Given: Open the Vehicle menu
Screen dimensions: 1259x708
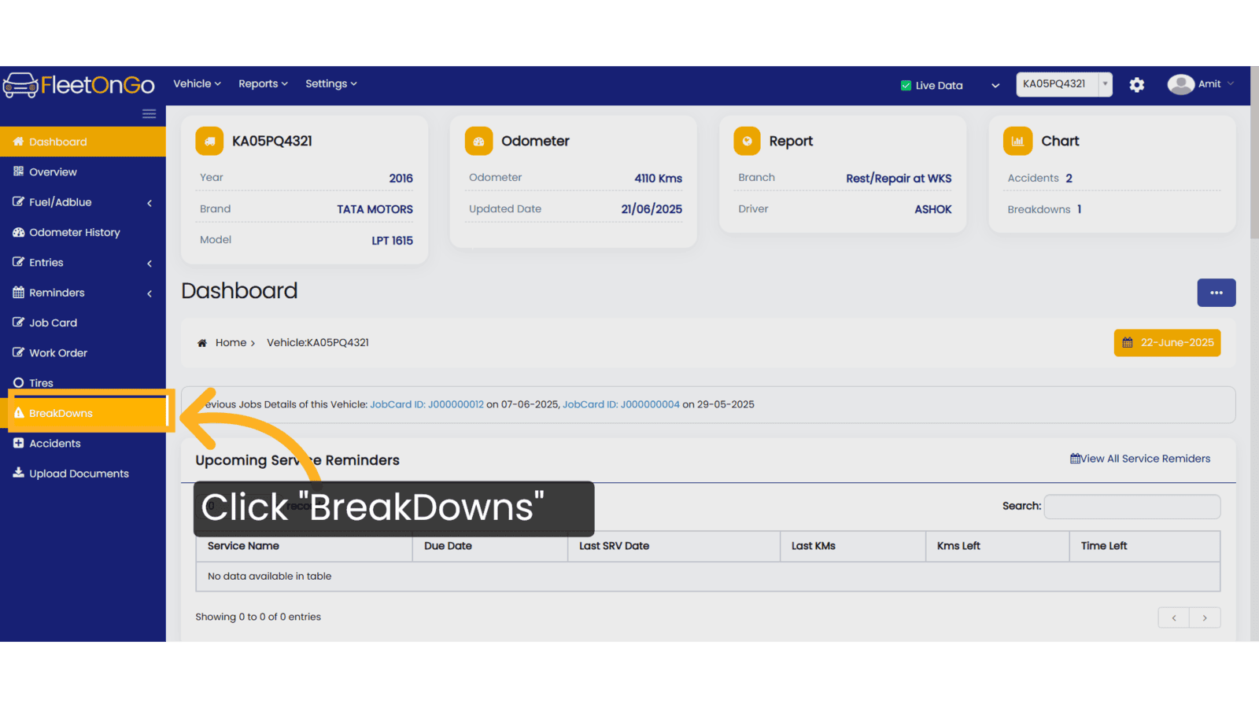Looking at the screenshot, I should [x=197, y=84].
